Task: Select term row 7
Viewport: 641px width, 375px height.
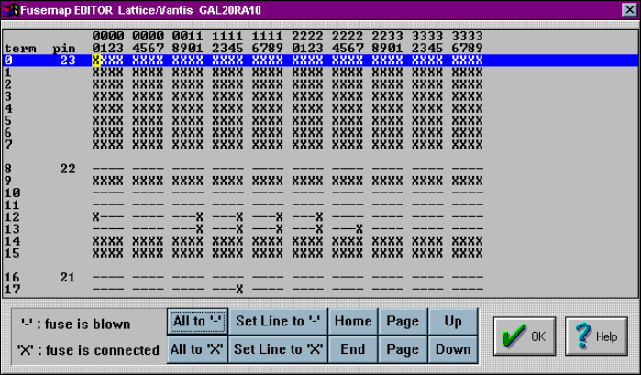Action: (x=321, y=145)
